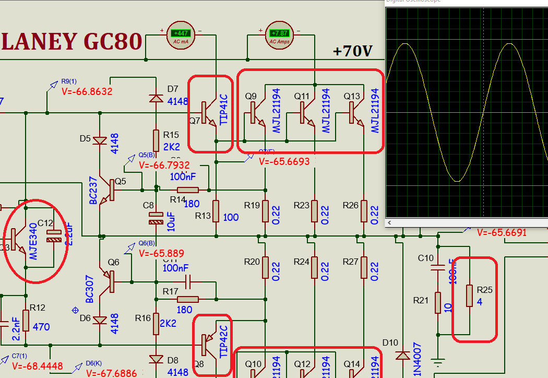This screenshot has width=548, height=378.
Task: Click the ground symbol below R21
Action: pyautogui.click(x=437, y=363)
